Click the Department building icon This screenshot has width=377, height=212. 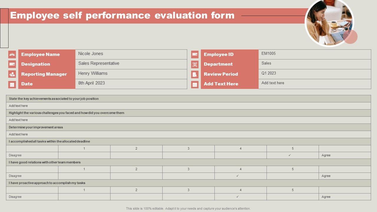point(195,64)
